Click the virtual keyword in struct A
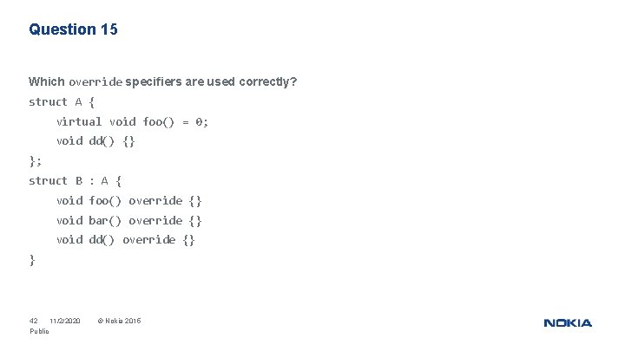This screenshot has width=625, height=351. 79,122
